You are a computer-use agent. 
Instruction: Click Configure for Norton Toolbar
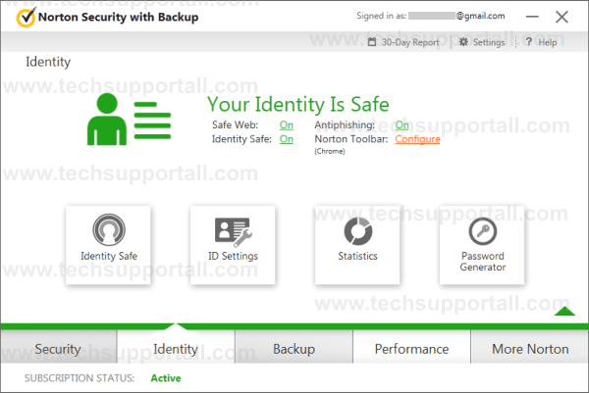point(417,139)
